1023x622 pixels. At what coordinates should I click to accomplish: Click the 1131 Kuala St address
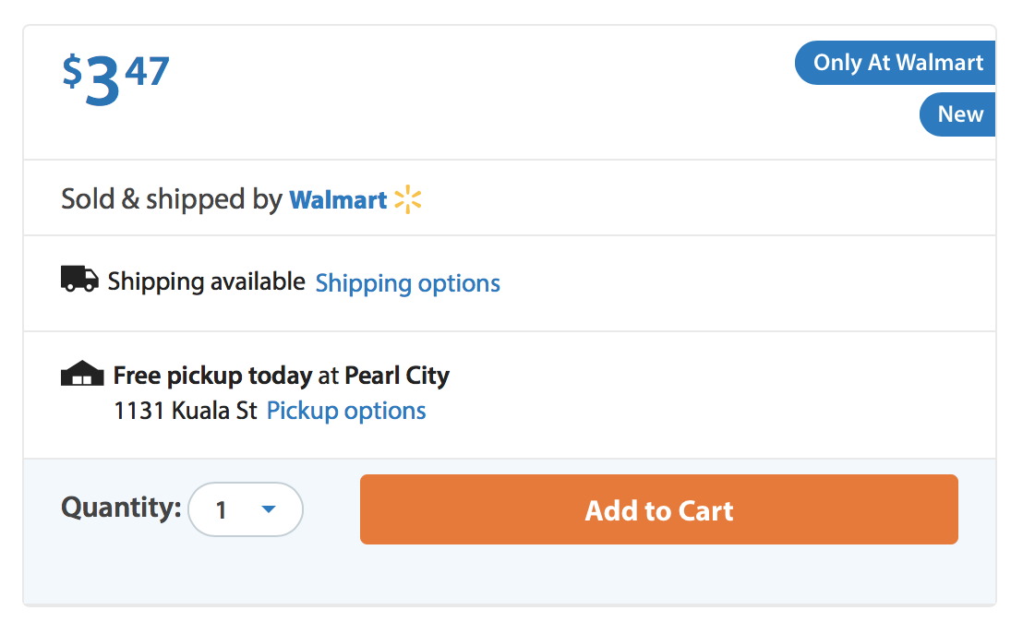[186, 411]
